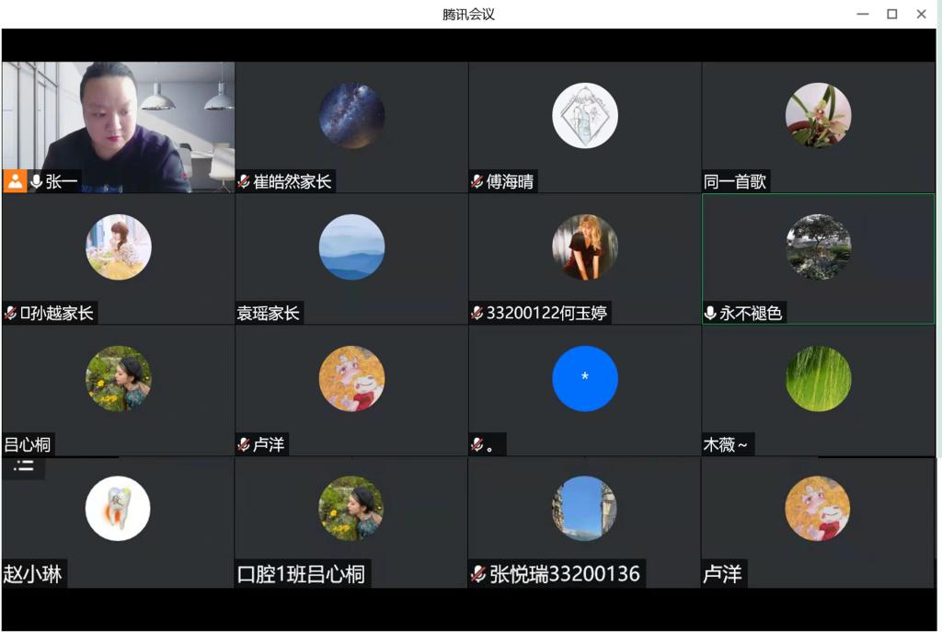Click the sky avatar of 张悦瑞33200136
The width and height of the screenshot is (942, 632).
[584, 508]
